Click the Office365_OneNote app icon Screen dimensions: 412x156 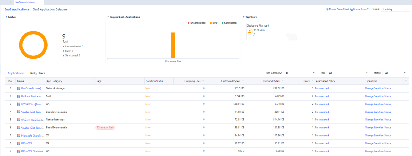(19, 151)
